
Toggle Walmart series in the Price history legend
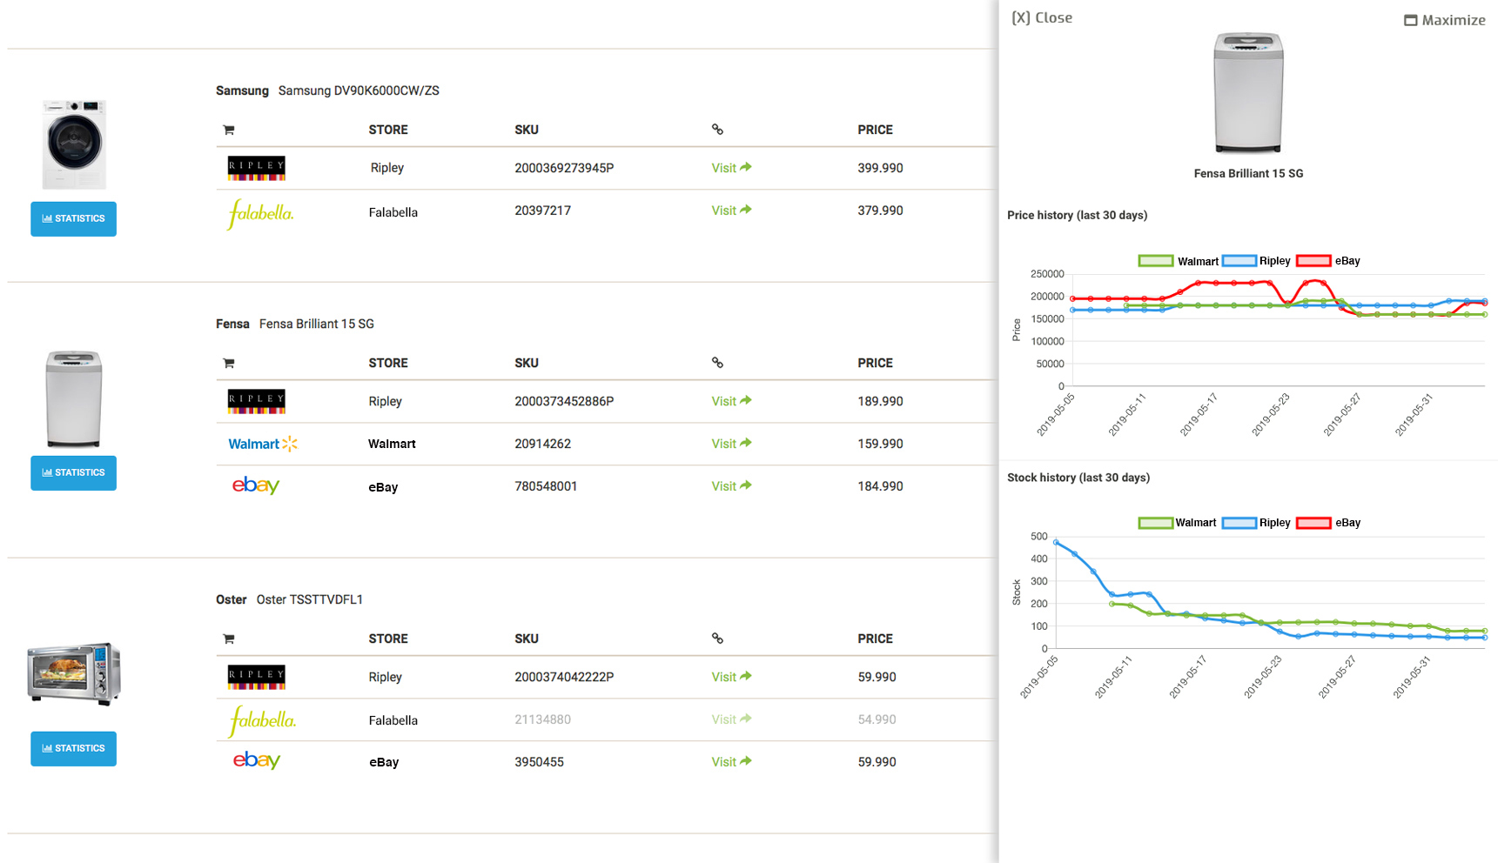(1156, 261)
